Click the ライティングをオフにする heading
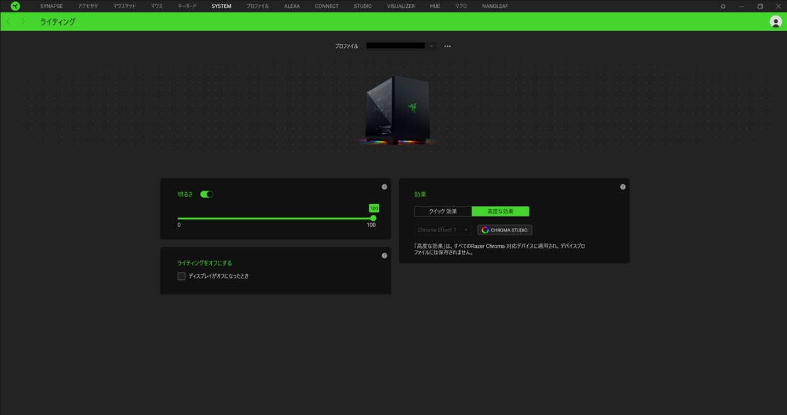Viewport: 787px width, 415px height. pyautogui.click(x=205, y=263)
